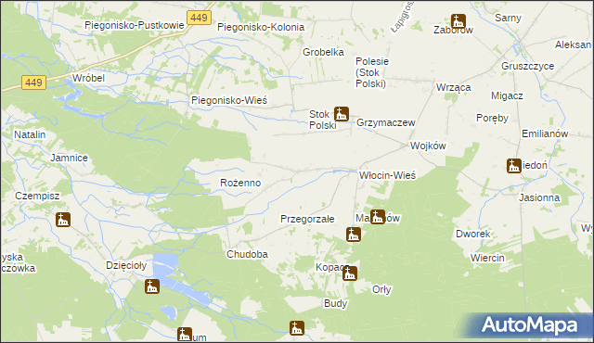Click the partly visible Aleksan… label

(573, 45)
